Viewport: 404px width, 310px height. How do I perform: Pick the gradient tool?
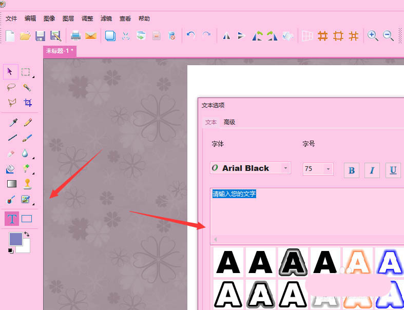pyautogui.click(x=12, y=184)
